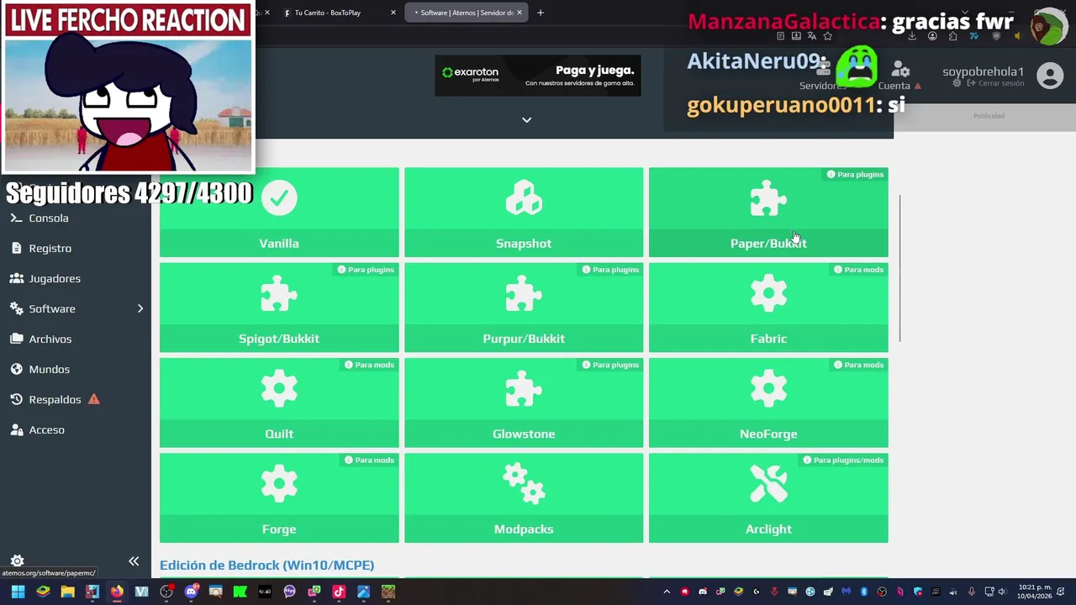Choose the Arclight tools tile
Viewport: 1076px width, 605px height.
pyautogui.click(x=768, y=497)
